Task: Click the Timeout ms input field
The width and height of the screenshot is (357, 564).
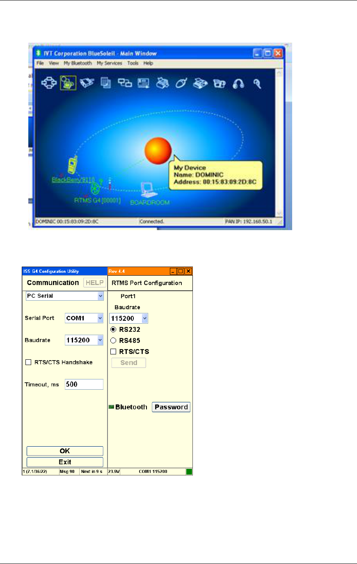Action: point(84,384)
